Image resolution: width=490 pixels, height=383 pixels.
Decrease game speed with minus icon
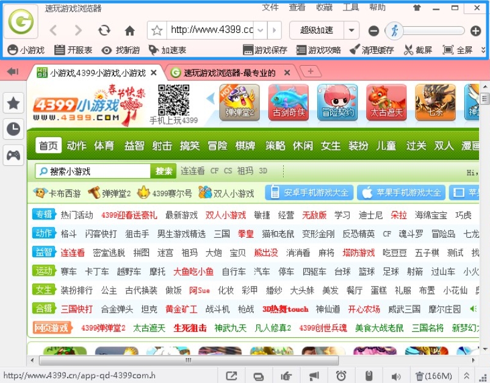point(373,31)
